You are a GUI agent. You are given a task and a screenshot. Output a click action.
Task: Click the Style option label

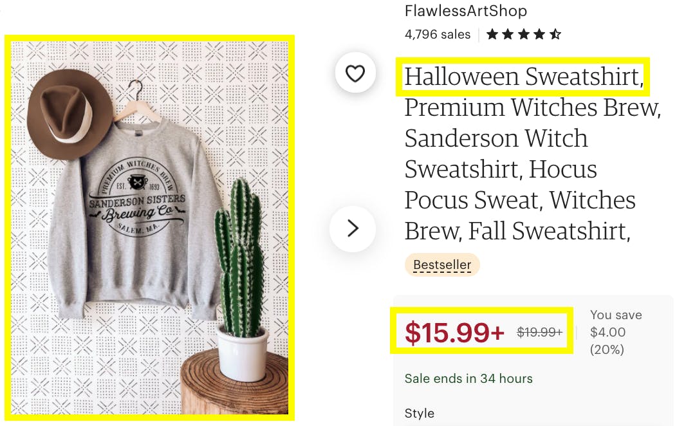(x=420, y=413)
